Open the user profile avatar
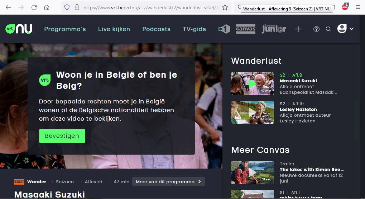This screenshot has height=199, width=365. (342, 29)
